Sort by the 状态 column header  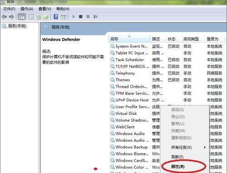[173, 39]
